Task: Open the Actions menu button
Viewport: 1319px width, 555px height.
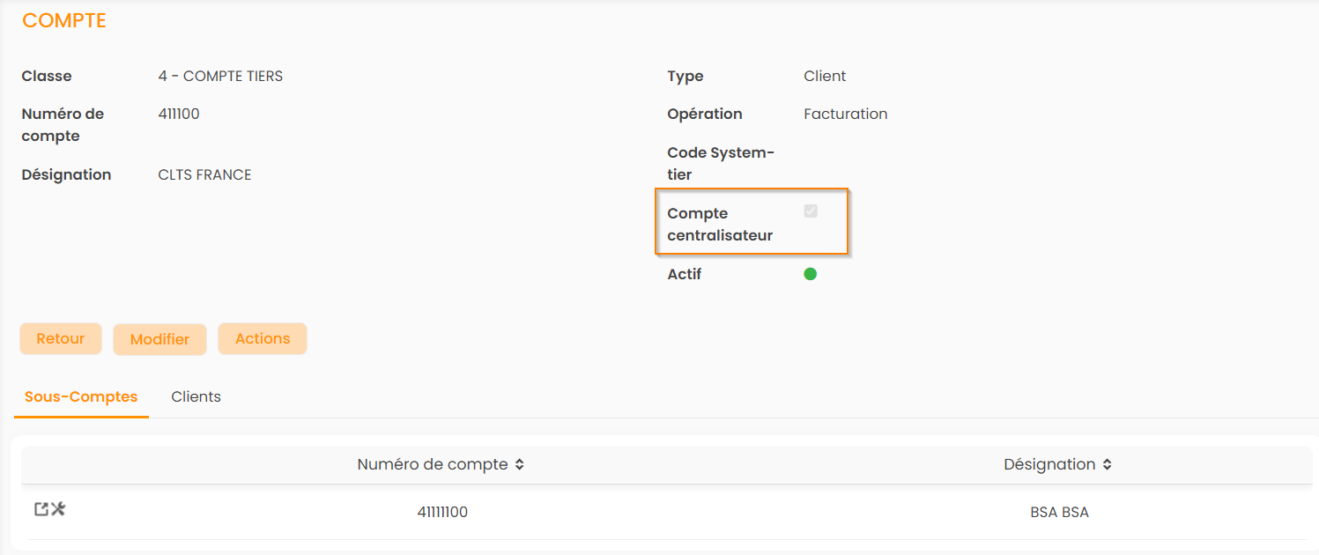Action: (x=263, y=338)
